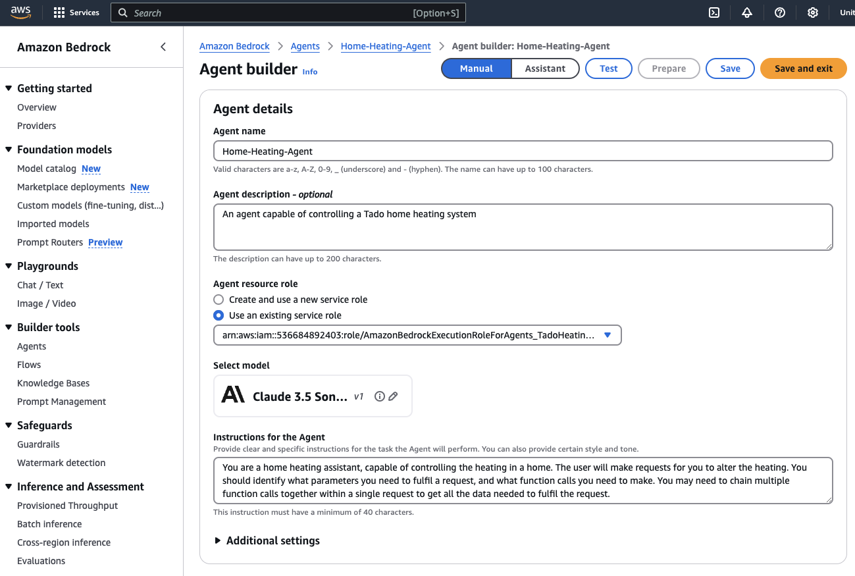Grab the Agent description box corner handle
Image resolution: width=855 pixels, height=576 pixels.
[829, 246]
